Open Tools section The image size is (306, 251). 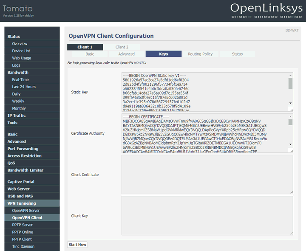[x=32, y=123]
